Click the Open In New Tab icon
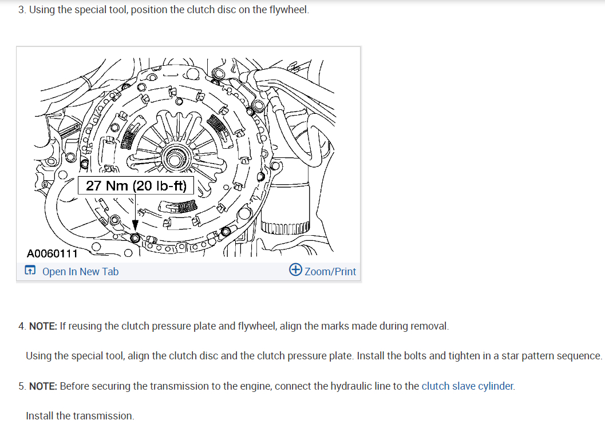Screen dimensions: 605x436 click(30, 270)
